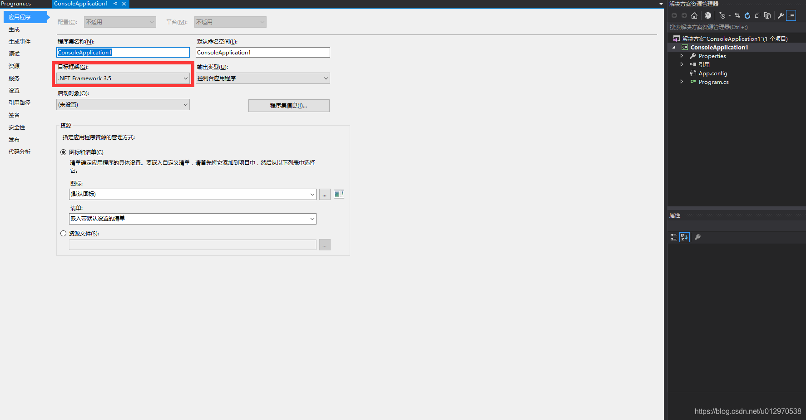Viewport: 806px width, 420px height.
Task: Select the ConsoleApplication1 project row
Action: tap(737, 47)
